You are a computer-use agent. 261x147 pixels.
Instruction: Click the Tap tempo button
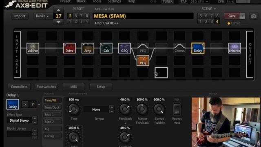(x=184, y=2)
